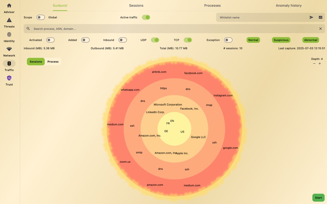327x204 pixels.
Task: Click the facebook.com segment
Action: coord(193,73)
